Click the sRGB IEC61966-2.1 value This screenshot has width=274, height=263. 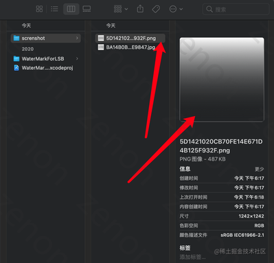pos(242,235)
